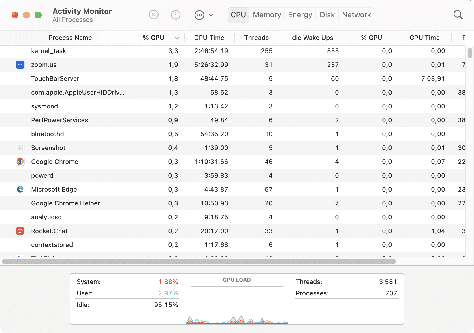Select the kernel_task process row
474x333 pixels.
pos(115,51)
